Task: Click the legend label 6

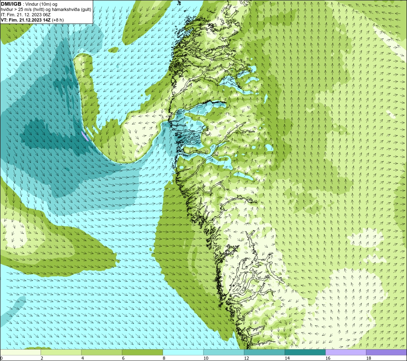Action: [x=123, y=358]
